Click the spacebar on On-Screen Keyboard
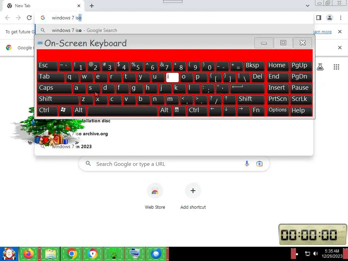This screenshot has height=261, width=348. coord(122,111)
